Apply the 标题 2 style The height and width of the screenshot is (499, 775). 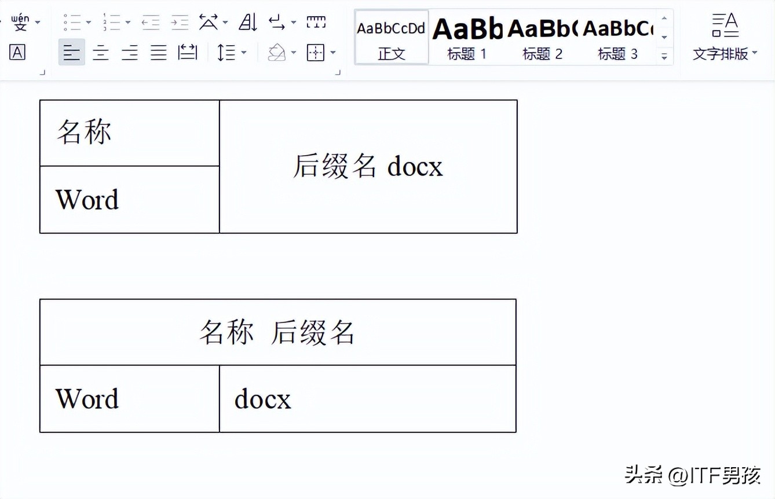(x=542, y=35)
